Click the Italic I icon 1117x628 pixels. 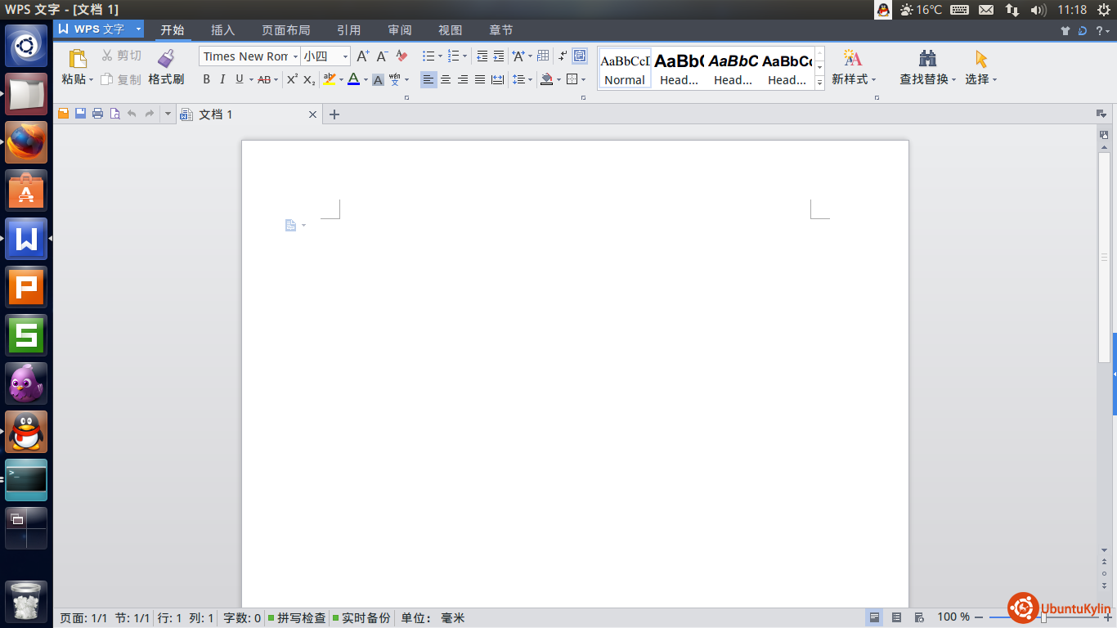(x=222, y=79)
